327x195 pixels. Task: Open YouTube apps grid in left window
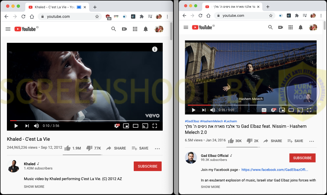click(135, 29)
